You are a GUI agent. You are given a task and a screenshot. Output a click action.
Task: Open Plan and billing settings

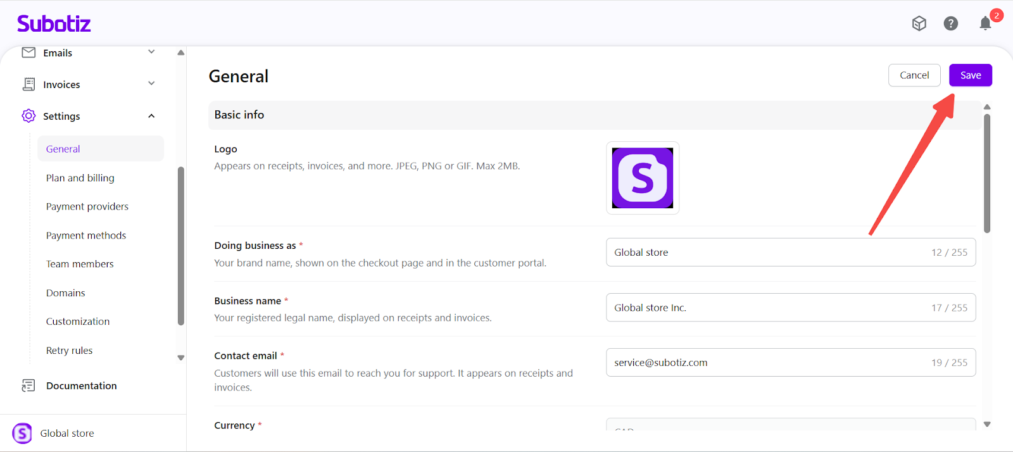click(80, 178)
